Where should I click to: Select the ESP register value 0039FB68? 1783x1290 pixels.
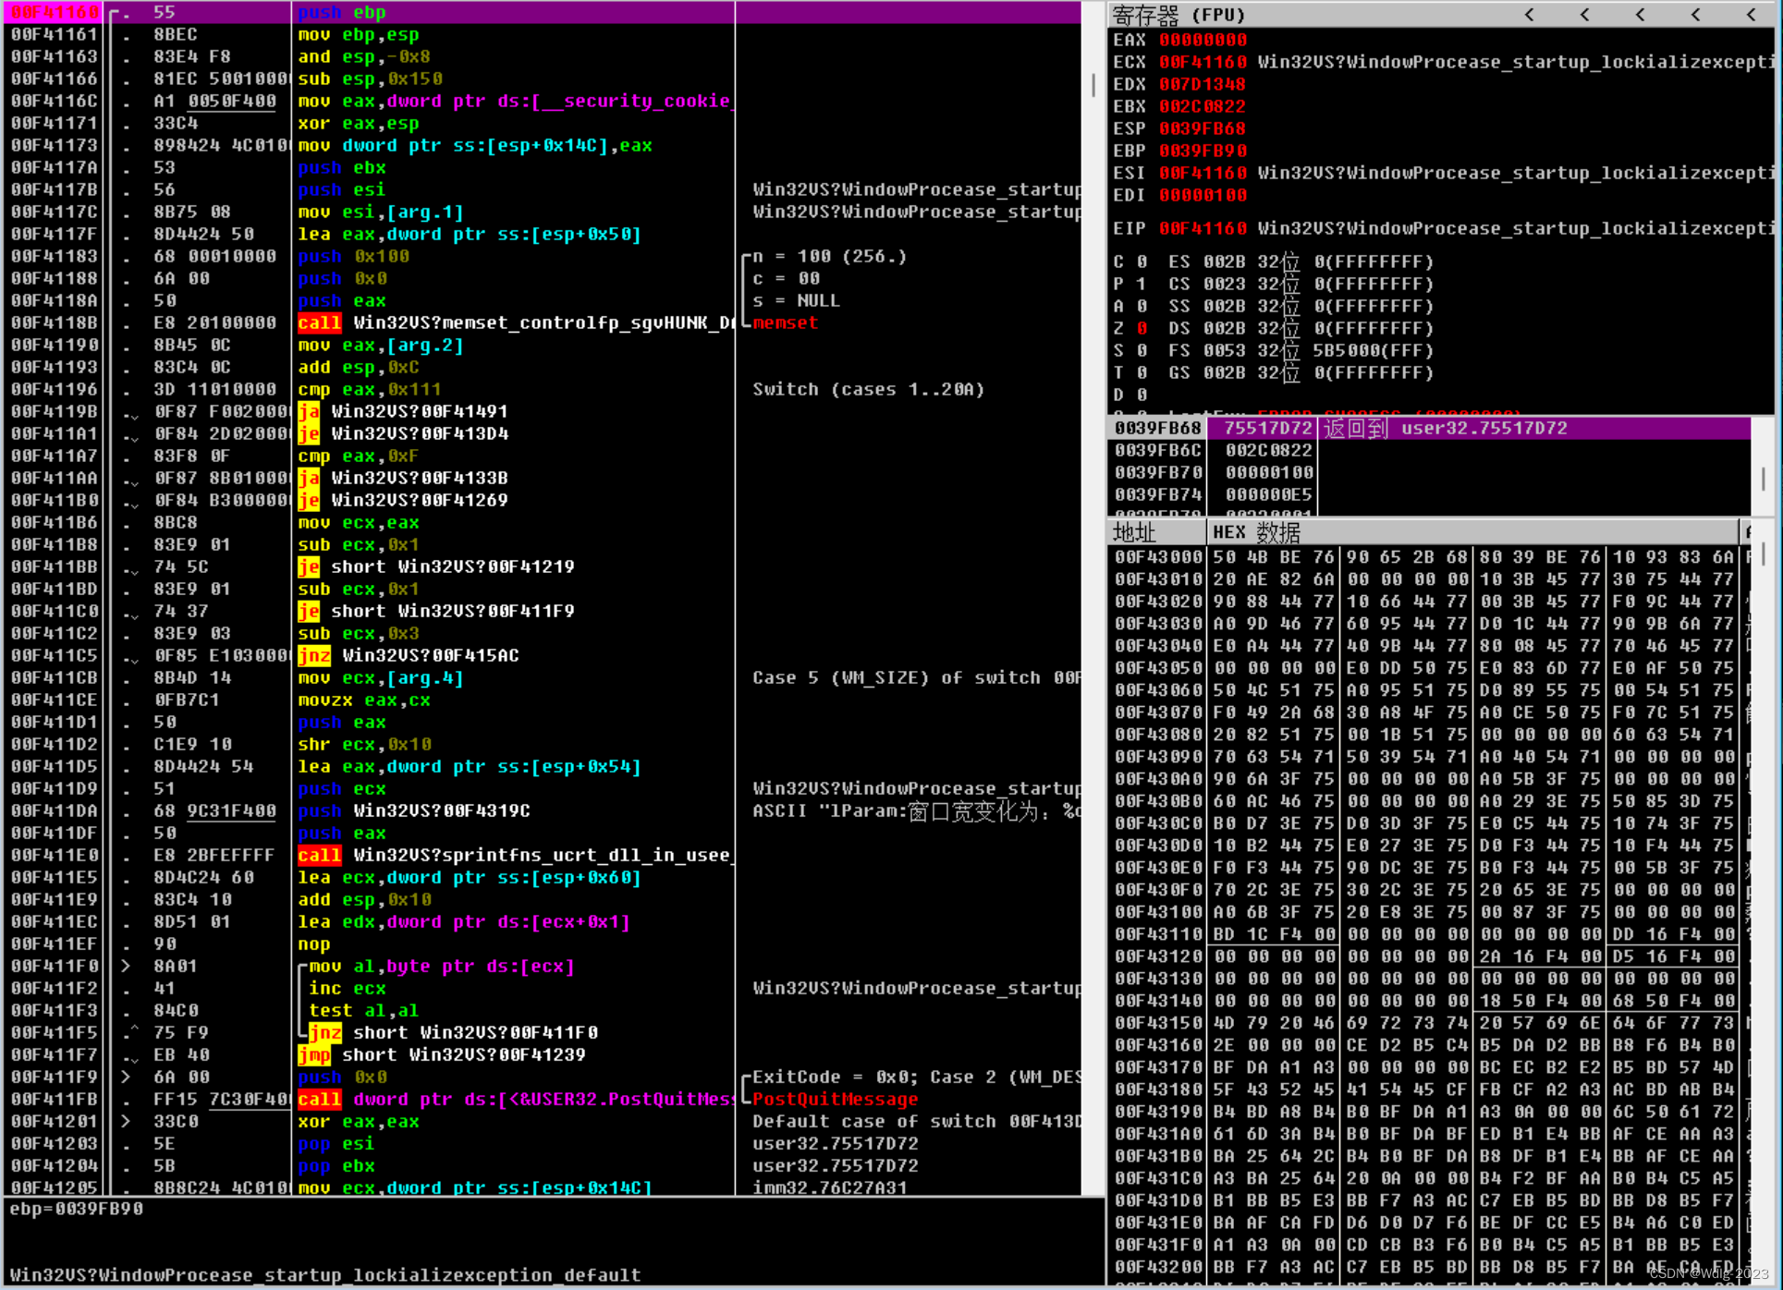[x=1203, y=129]
